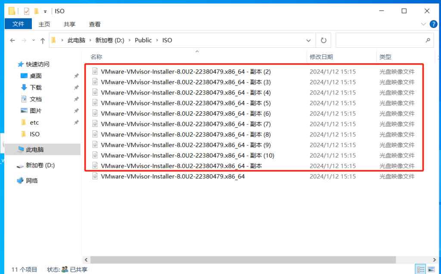Switch to large icons view in status bar

coord(431,270)
